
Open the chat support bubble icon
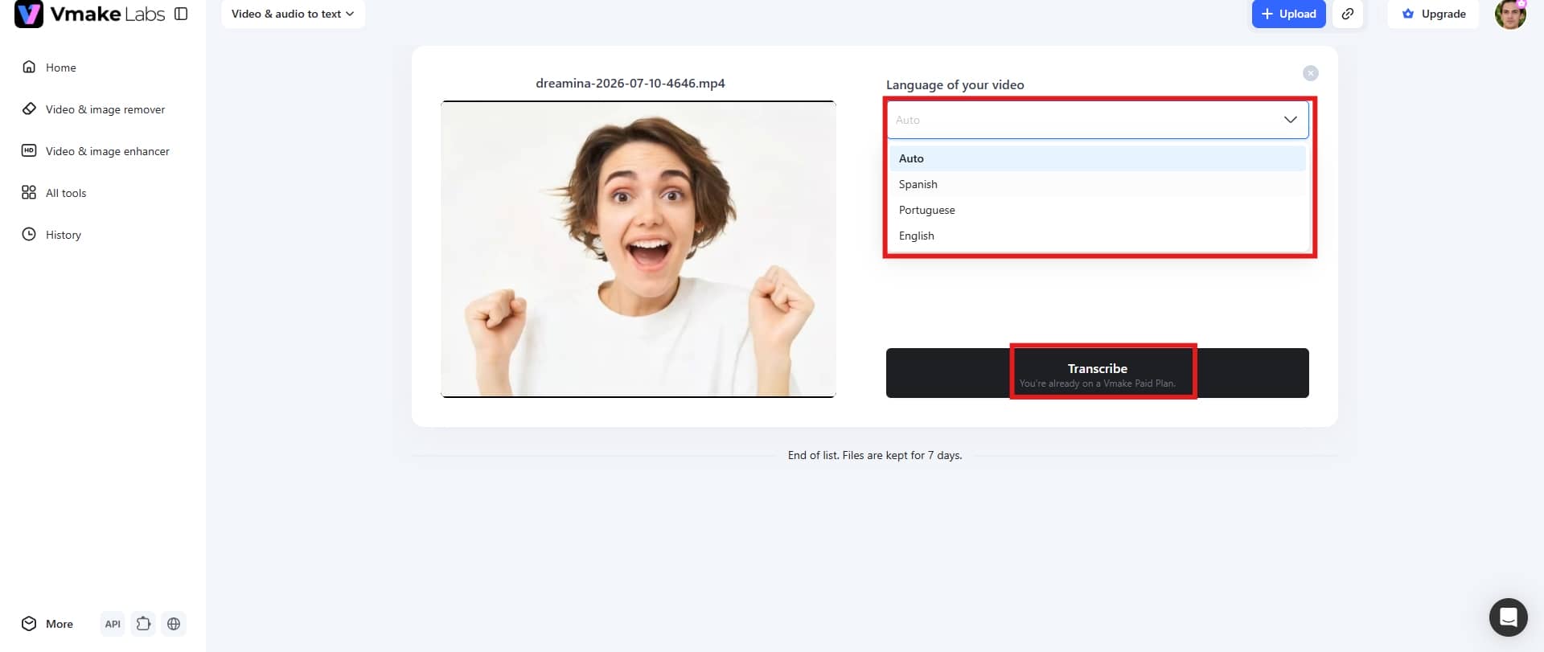(1509, 617)
